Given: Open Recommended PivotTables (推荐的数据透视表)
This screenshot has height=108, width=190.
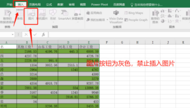Looking at the screenshot, I should point(7,16).
